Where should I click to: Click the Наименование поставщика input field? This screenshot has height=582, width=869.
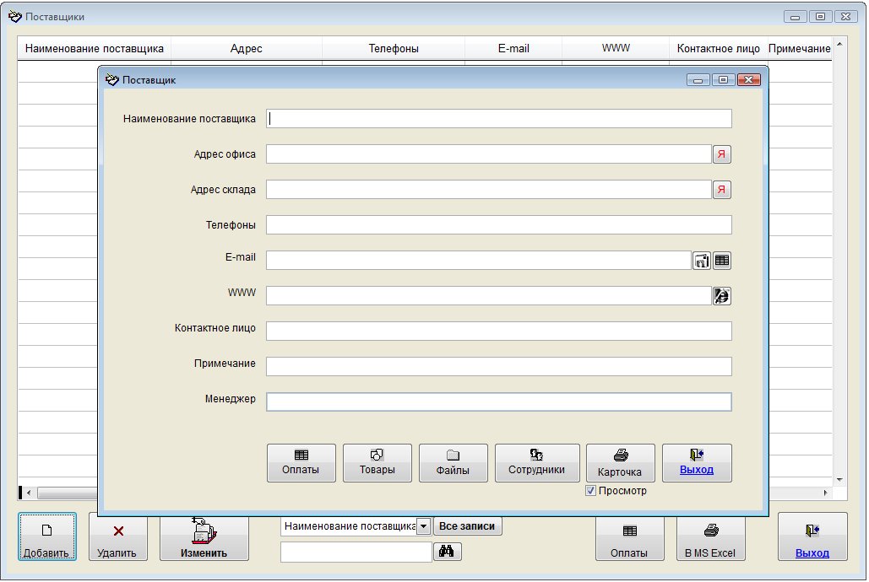click(x=499, y=118)
